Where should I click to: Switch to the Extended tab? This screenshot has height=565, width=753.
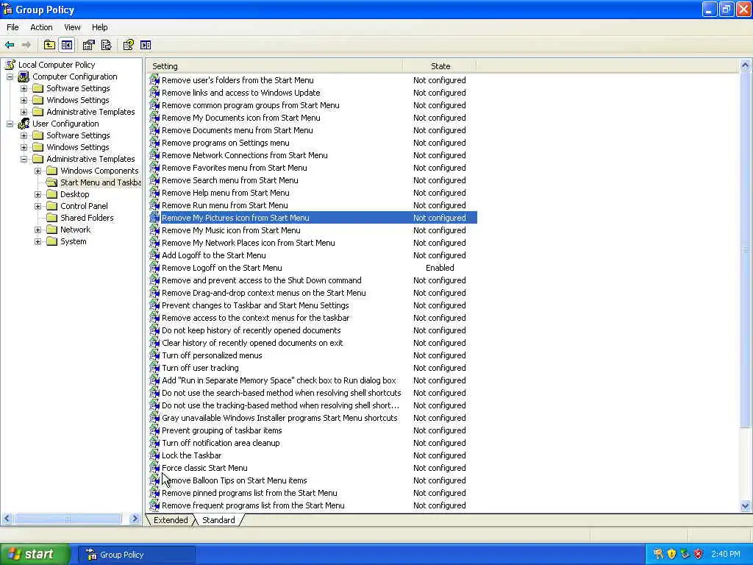click(x=171, y=520)
